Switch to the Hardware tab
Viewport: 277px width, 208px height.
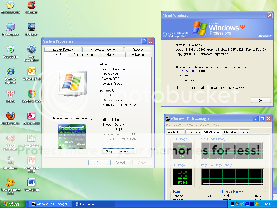pyautogui.click(x=113, y=55)
